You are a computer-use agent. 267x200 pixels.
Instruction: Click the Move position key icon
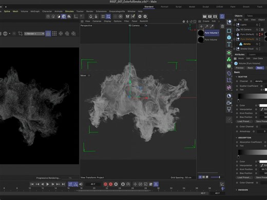click(x=135, y=184)
